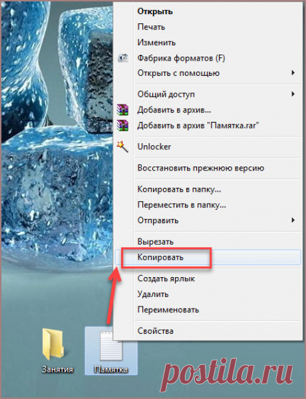
Task: Select the Памятка text file icon
Action: tap(111, 346)
